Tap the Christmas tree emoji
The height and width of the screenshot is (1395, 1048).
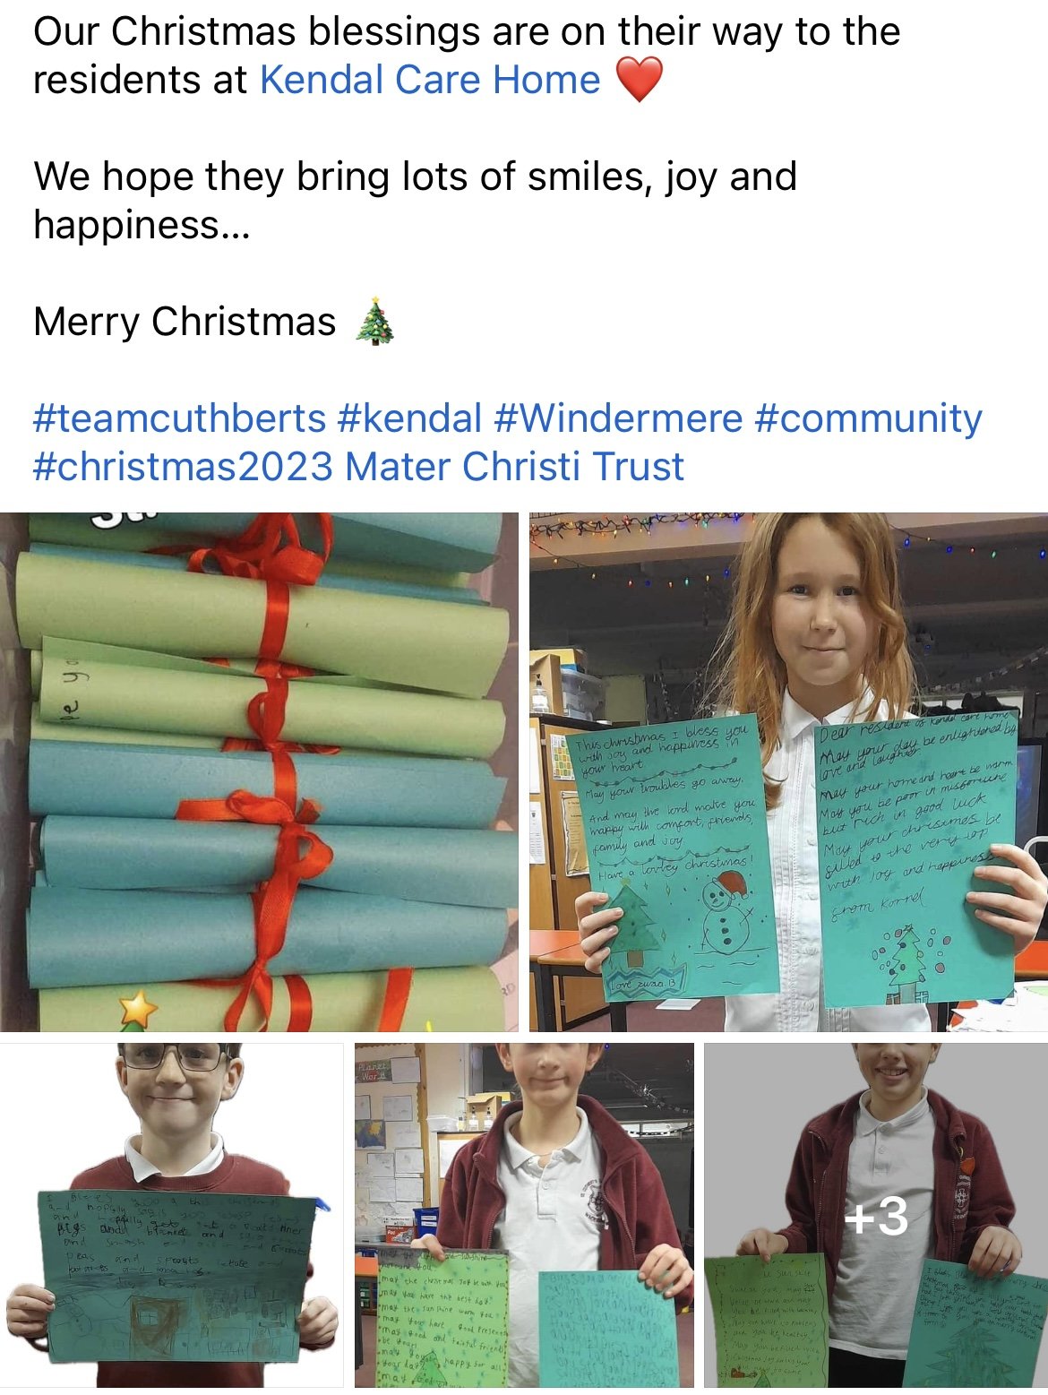(x=374, y=322)
